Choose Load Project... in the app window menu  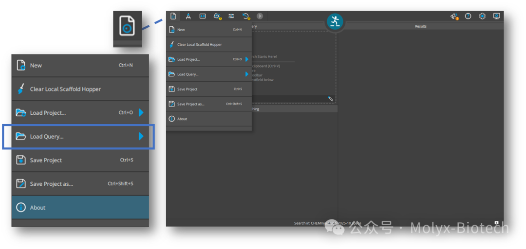pos(209,59)
